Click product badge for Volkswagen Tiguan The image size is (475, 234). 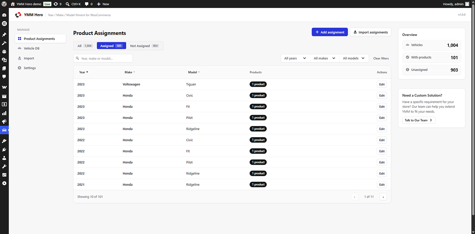click(x=258, y=84)
